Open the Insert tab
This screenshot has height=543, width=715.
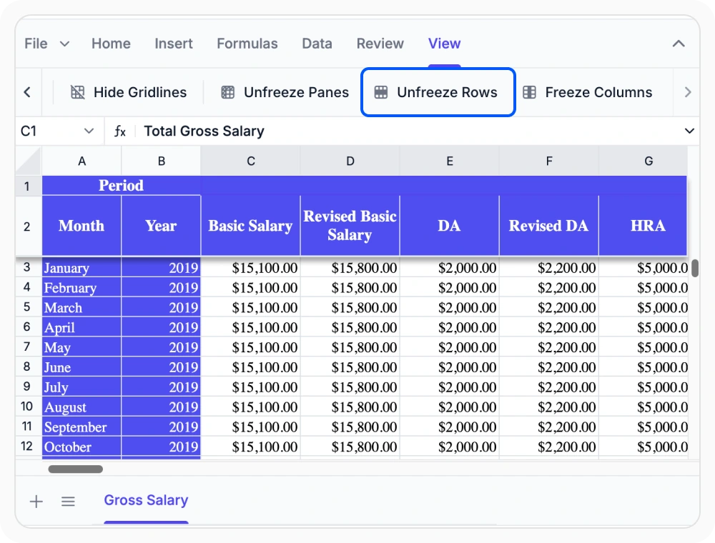click(x=173, y=44)
